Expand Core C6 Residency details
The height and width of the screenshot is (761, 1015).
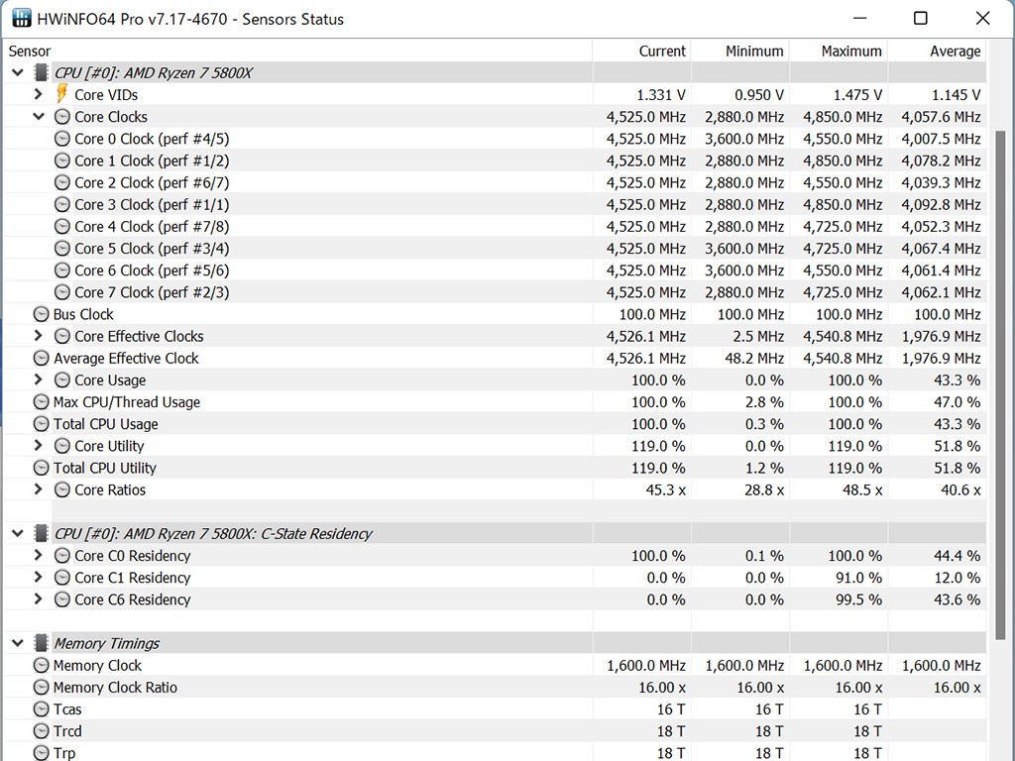point(39,599)
